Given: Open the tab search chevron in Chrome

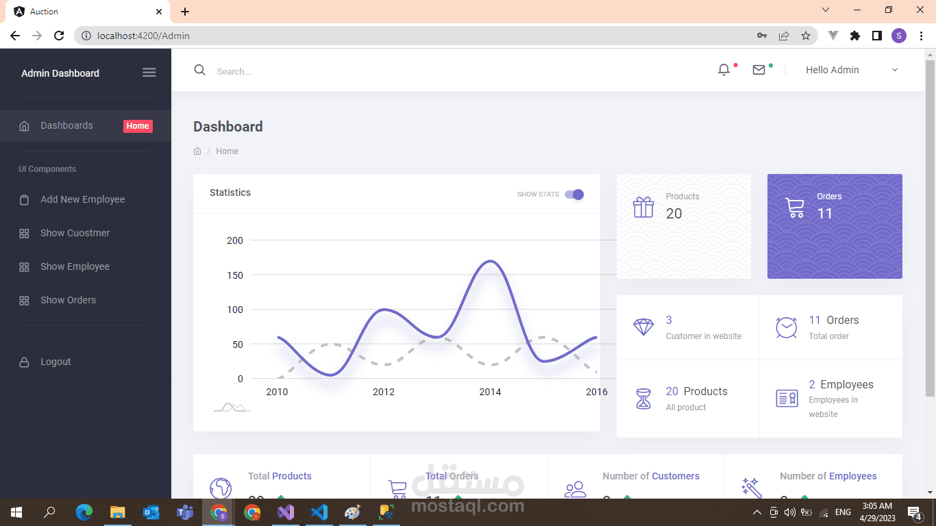Looking at the screenshot, I should coord(826,10).
